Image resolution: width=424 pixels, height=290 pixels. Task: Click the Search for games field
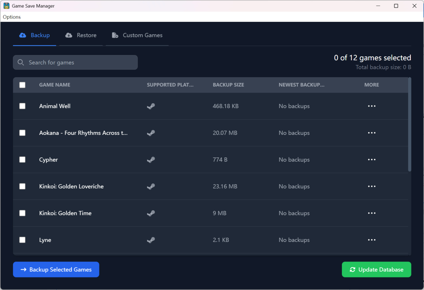(x=75, y=62)
